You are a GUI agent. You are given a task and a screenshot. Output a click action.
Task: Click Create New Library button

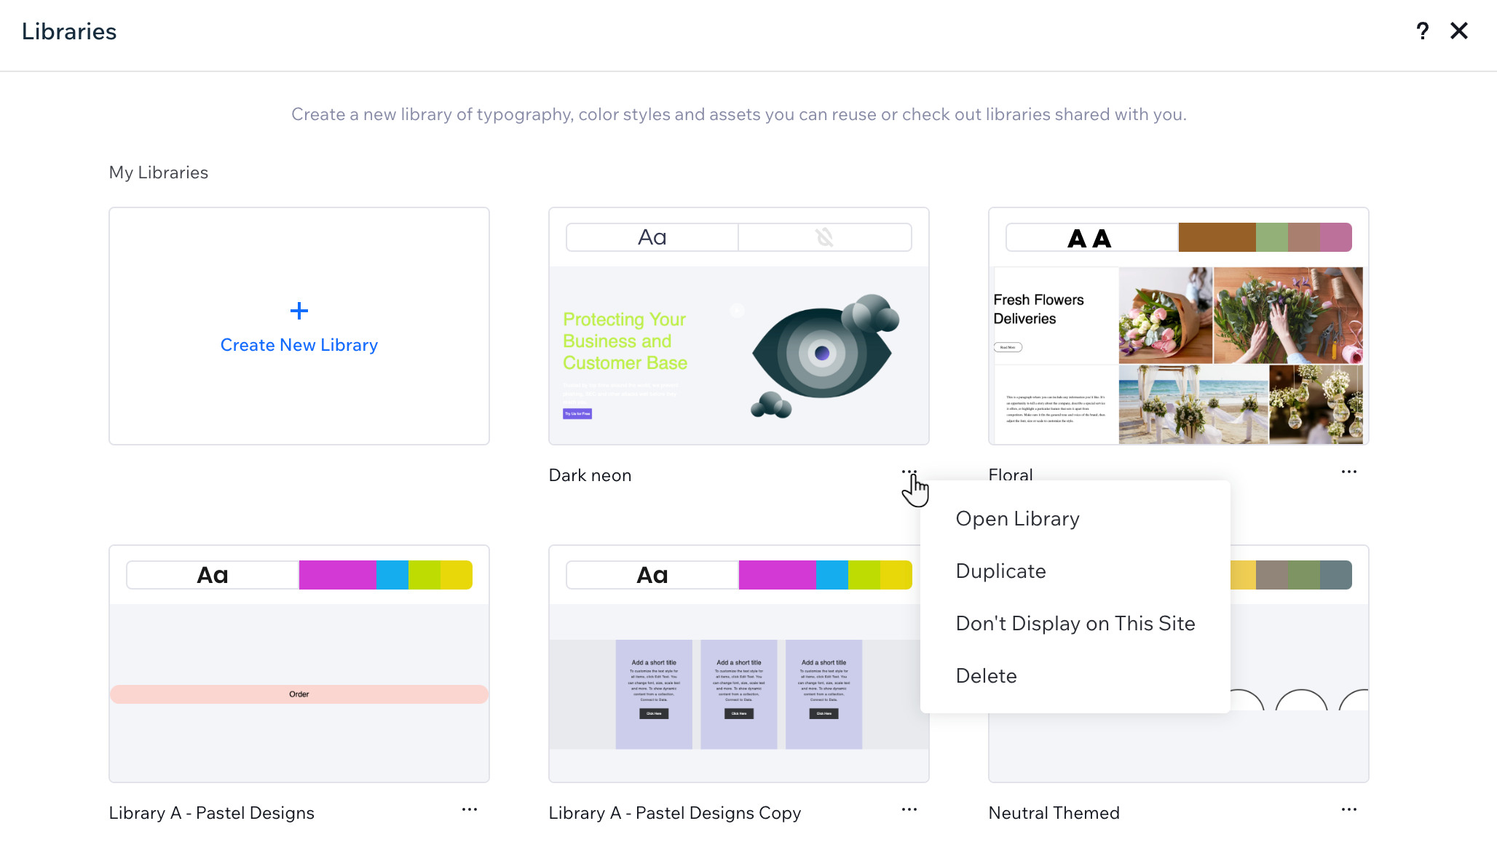point(299,326)
